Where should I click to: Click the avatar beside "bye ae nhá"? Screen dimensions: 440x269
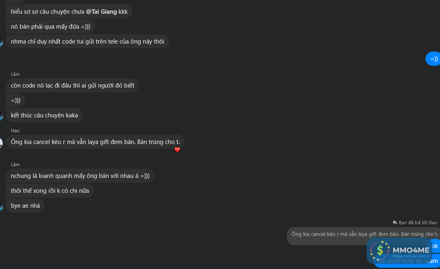1,206
